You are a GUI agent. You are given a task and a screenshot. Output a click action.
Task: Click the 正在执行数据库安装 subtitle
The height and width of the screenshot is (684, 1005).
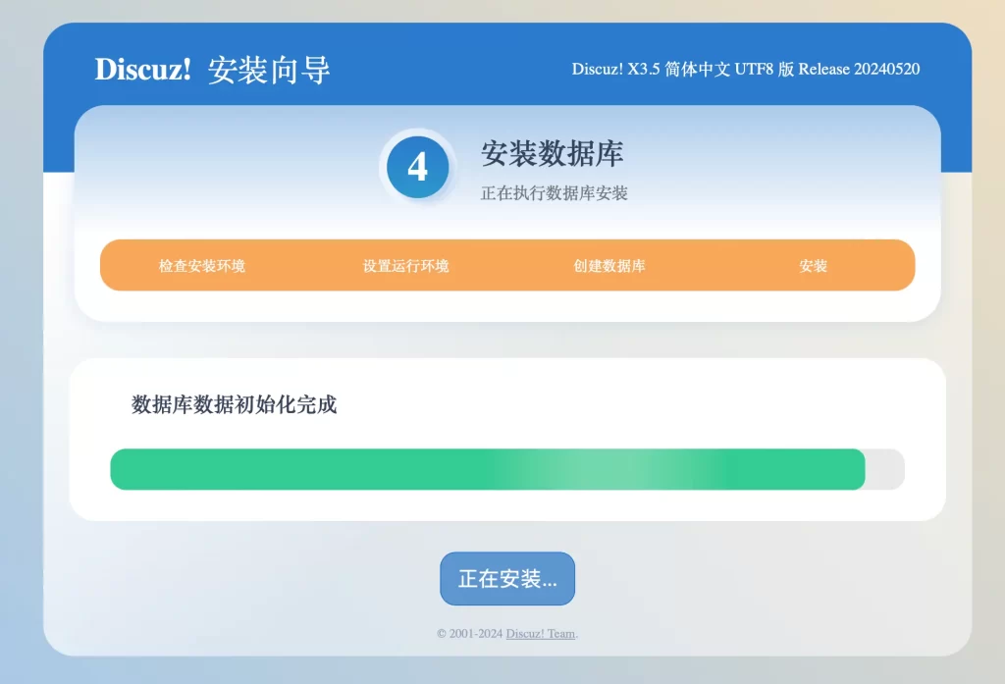pos(554,193)
